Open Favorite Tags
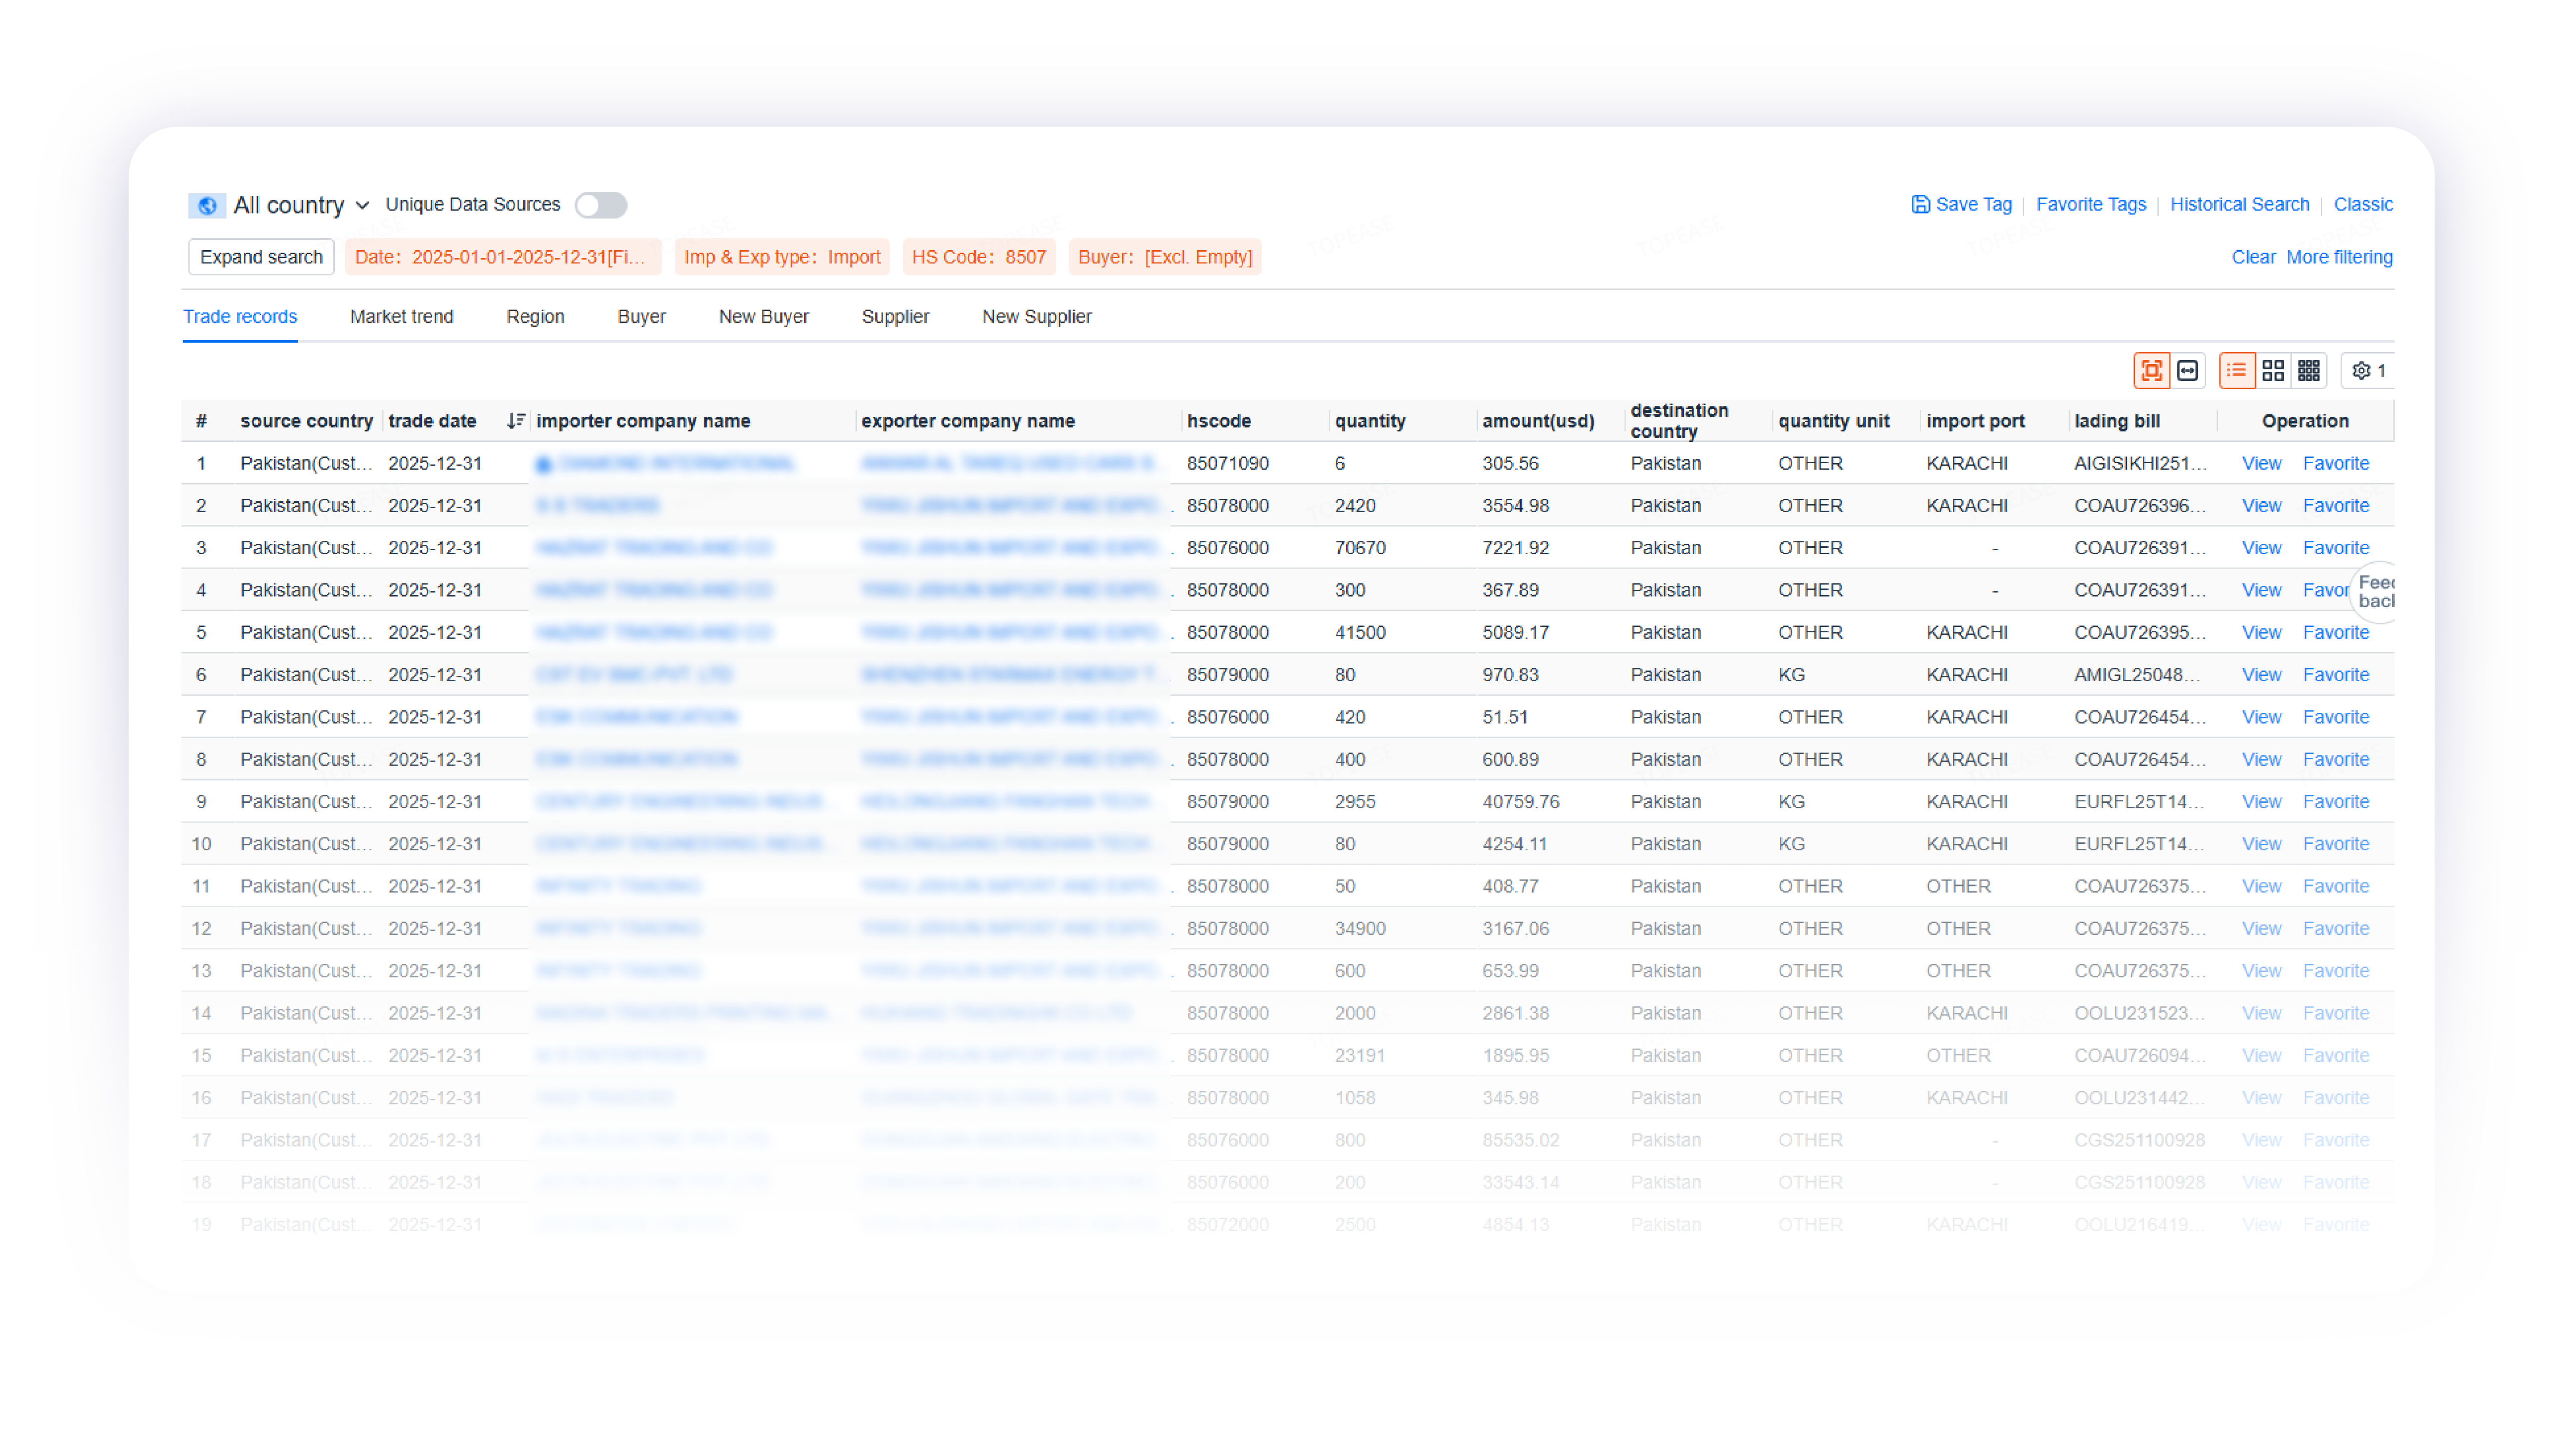This screenshot has width=2576, height=1449. [2091, 204]
